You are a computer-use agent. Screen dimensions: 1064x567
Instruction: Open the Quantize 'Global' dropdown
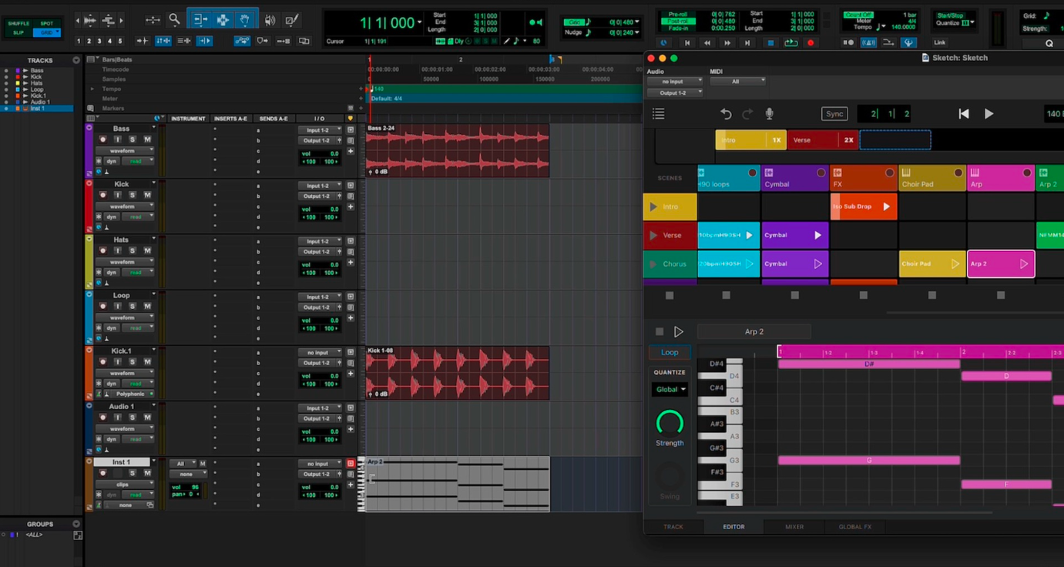(670, 390)
